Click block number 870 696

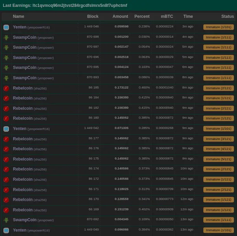93,57
